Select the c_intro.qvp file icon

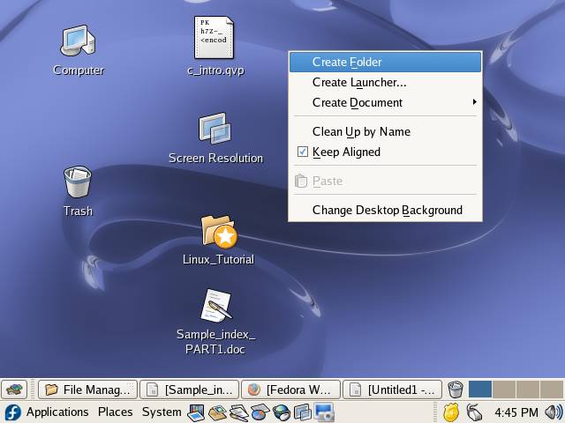click(215, 38)
